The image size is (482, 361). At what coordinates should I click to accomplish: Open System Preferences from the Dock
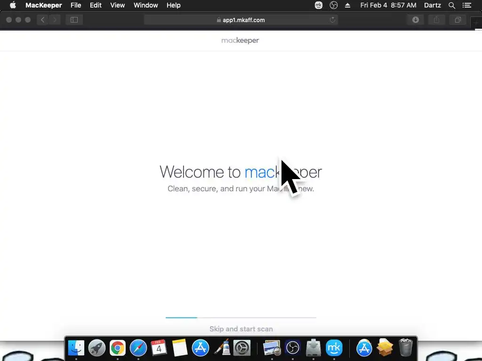242,348
